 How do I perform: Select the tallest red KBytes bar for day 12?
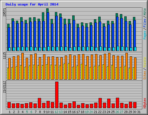(57, 95)
